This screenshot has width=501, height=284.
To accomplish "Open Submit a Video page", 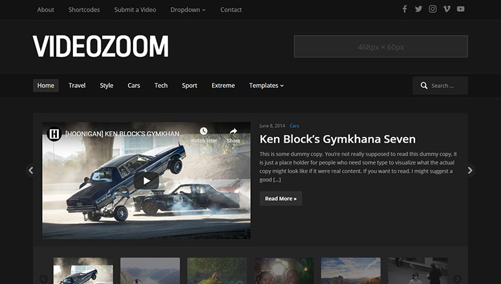I will coord(135,10).
